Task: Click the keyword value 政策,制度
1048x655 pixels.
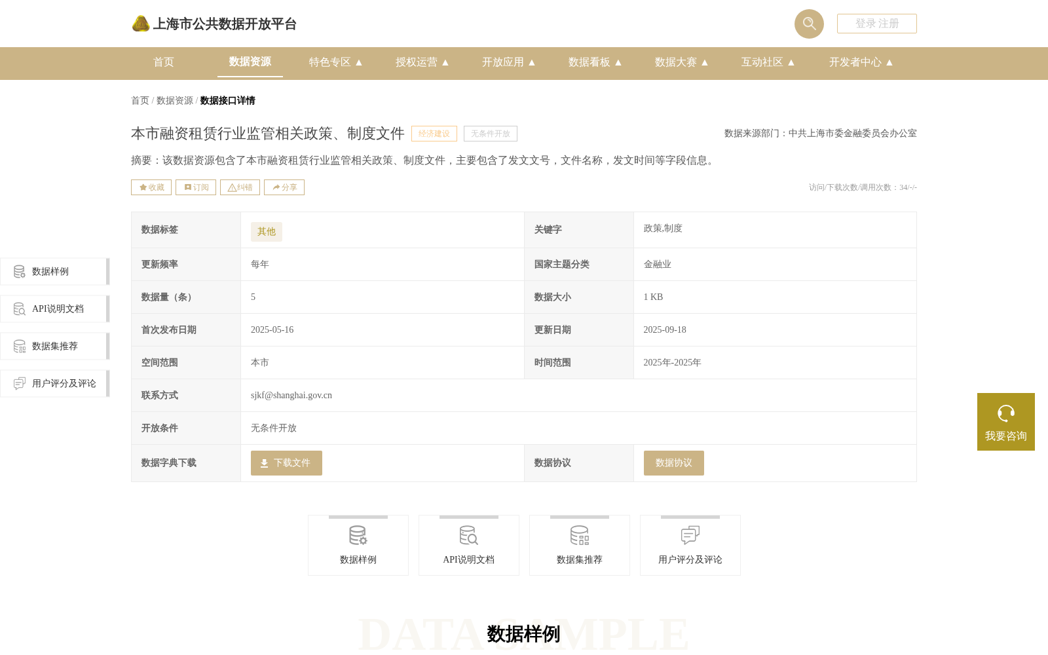Action: coord(663,229)
